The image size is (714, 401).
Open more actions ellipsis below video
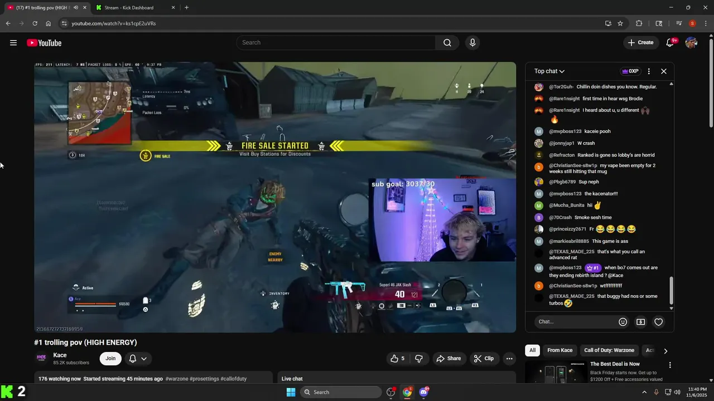pos(509,359)
